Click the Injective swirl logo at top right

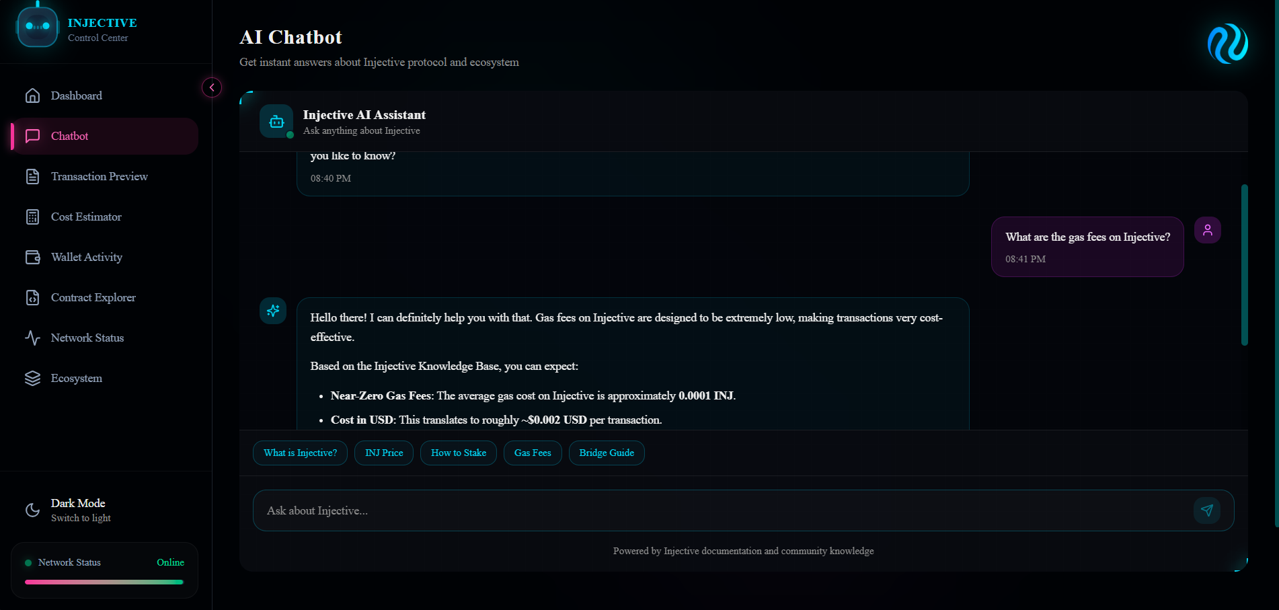coord(1227,44)
